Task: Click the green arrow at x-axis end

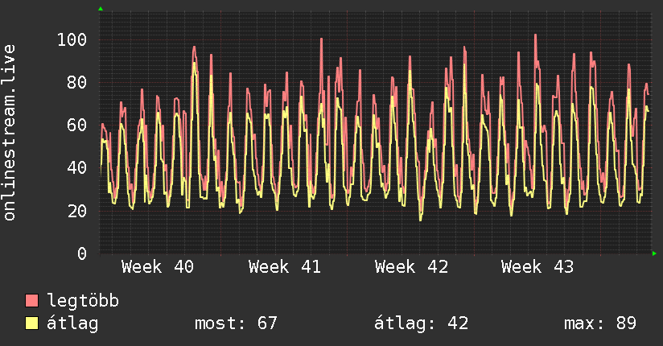Action: click(x=654, y=253)
